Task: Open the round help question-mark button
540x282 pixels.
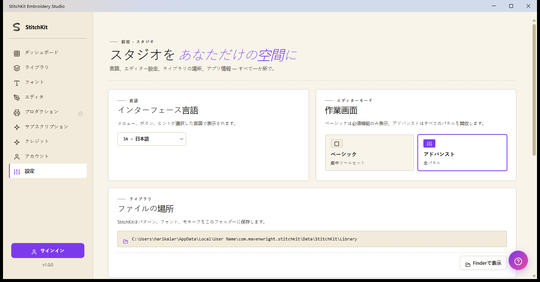Action: [x=518, y=261]
